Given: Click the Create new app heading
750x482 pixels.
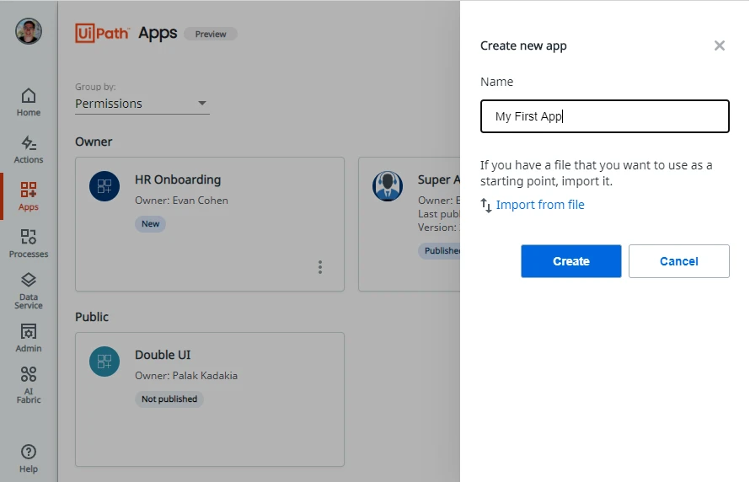Looking at the screenshot, I should (523, 46).
